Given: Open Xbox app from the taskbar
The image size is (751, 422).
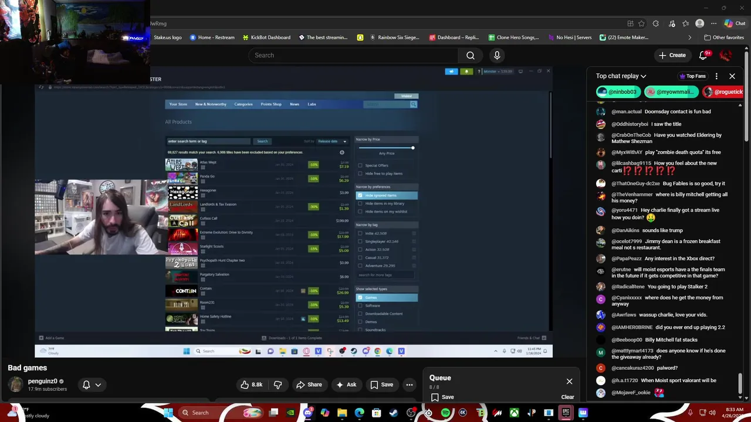Looking at the screenshot, I should pos(514,413).
